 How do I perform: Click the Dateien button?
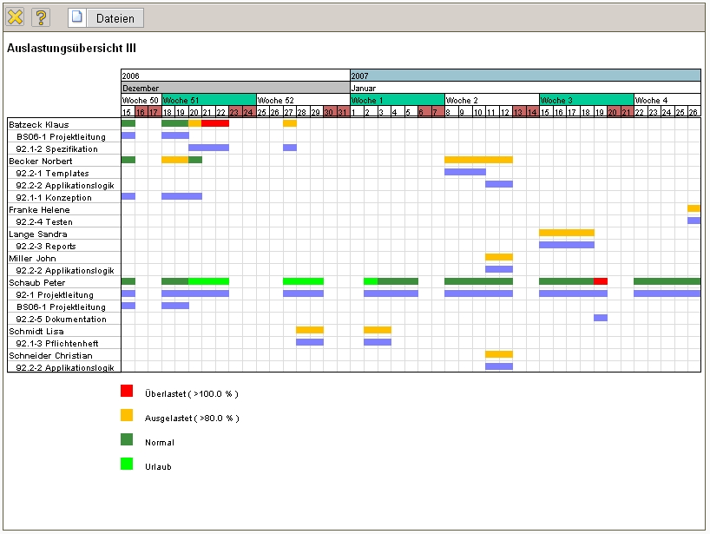(106, 17)
